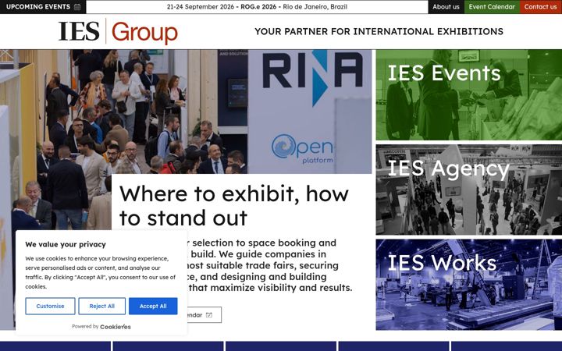
Task: Open the IES Works tile
Action: pyautogui.click(x=469, y=285)
